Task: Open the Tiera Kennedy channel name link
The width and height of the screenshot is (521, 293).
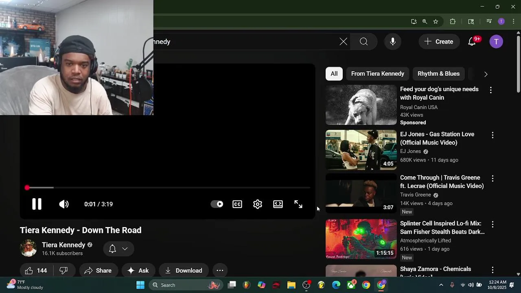Action: point(63,245)
